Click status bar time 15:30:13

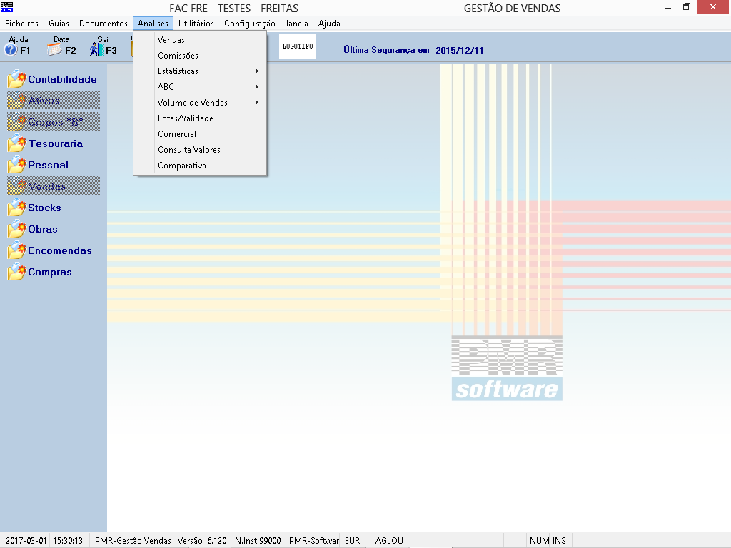coord(68,541)
